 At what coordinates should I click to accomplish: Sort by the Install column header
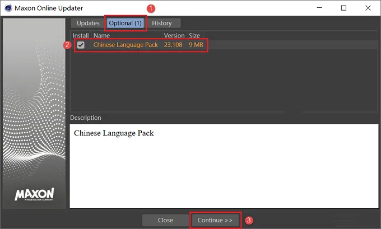tap(81, 35)
